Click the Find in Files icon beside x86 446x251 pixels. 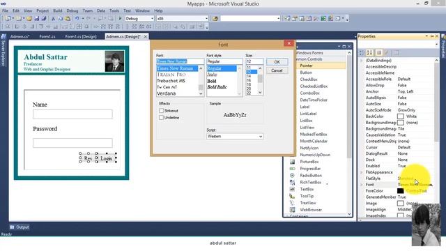coord(215,19)
